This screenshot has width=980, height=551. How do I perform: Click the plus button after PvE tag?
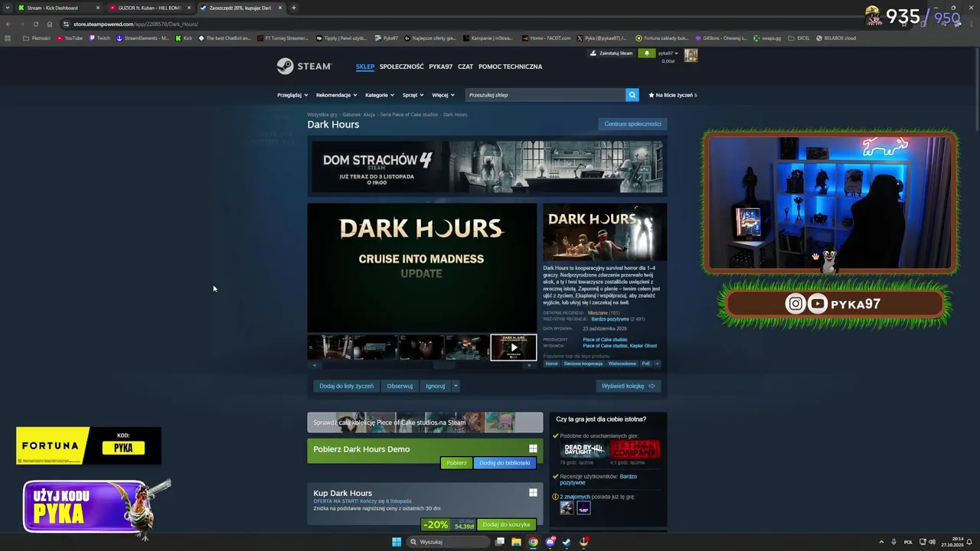(656, 364)
